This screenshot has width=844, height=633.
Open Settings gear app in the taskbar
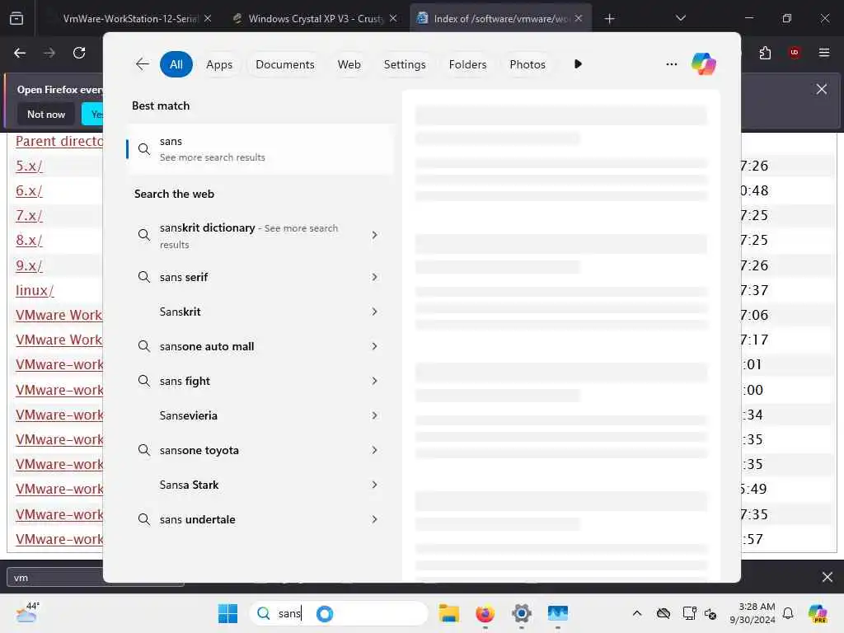click(522, 613)
